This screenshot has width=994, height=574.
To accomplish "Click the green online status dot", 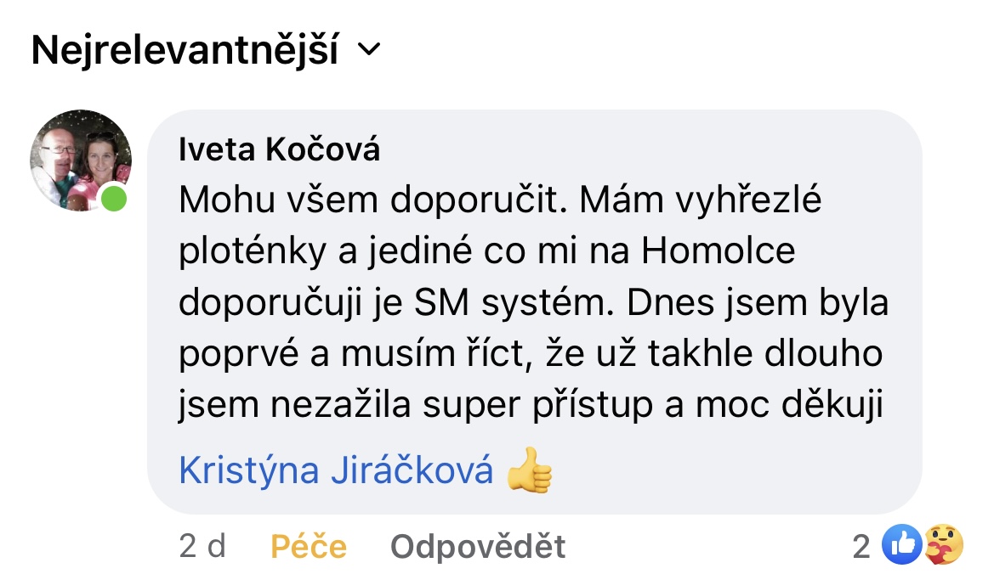I will (x=113, y=200).
